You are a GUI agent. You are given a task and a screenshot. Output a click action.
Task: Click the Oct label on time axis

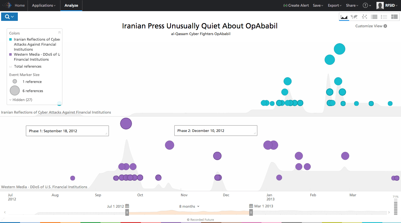140,195
